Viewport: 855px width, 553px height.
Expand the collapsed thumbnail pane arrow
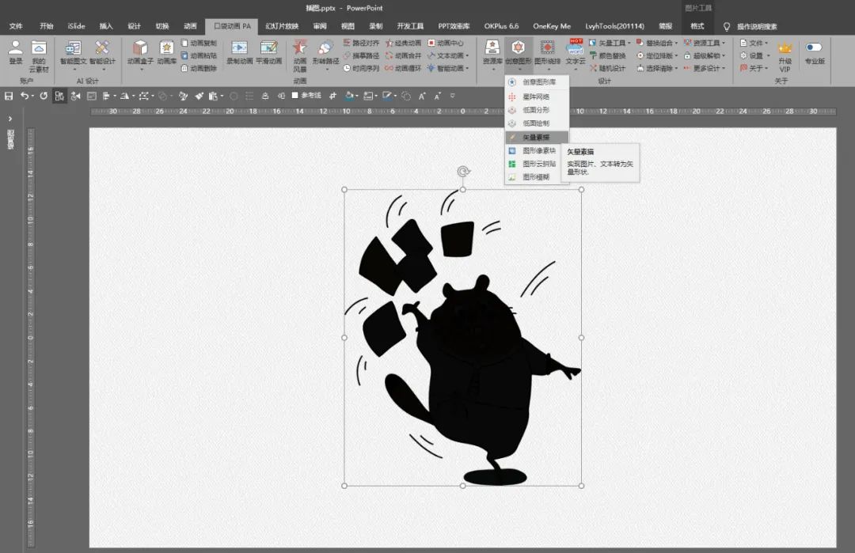[9, 118]
